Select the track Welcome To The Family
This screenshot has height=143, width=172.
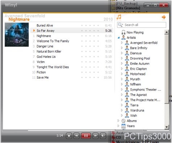click(x=53, y=41)
